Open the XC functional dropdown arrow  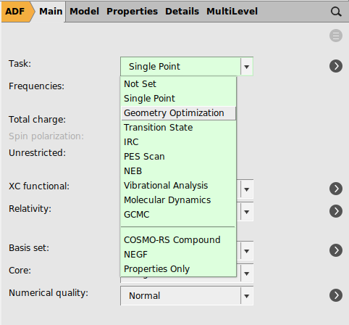[x=246, y=189]
